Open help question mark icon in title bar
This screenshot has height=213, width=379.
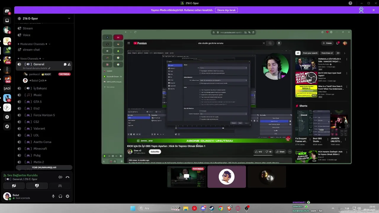coord(350,3)
